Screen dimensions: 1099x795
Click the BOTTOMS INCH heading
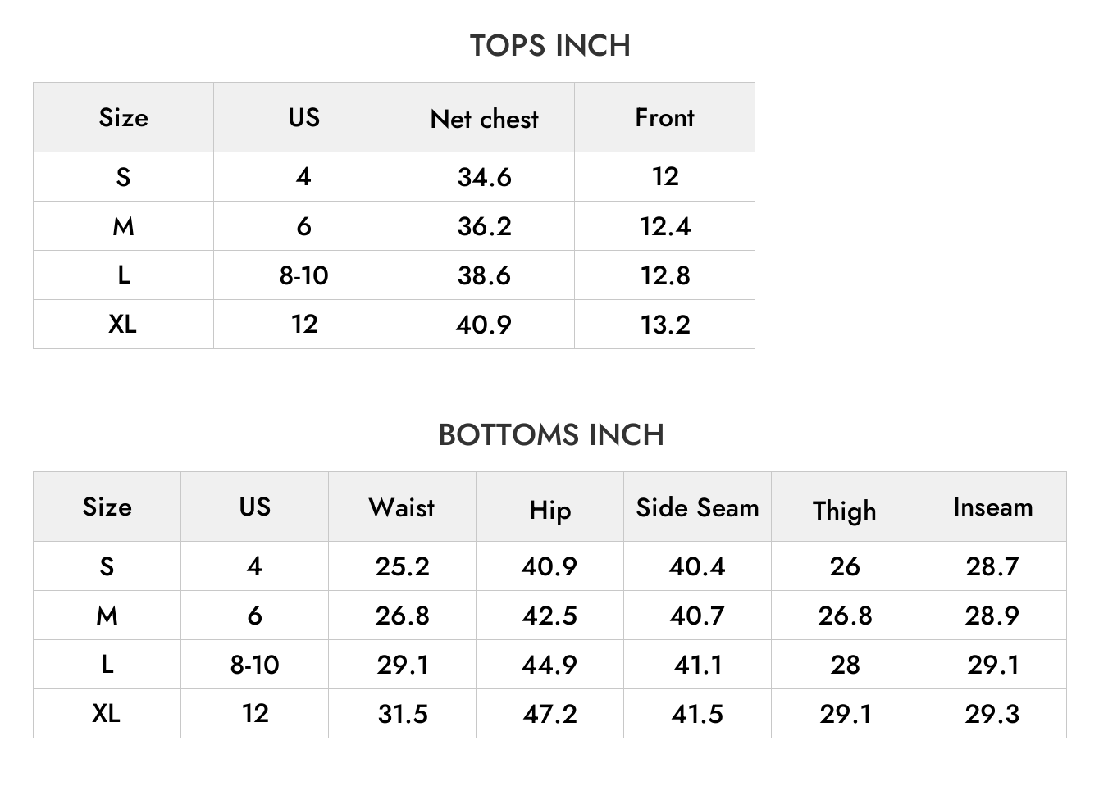click(551, 435)
